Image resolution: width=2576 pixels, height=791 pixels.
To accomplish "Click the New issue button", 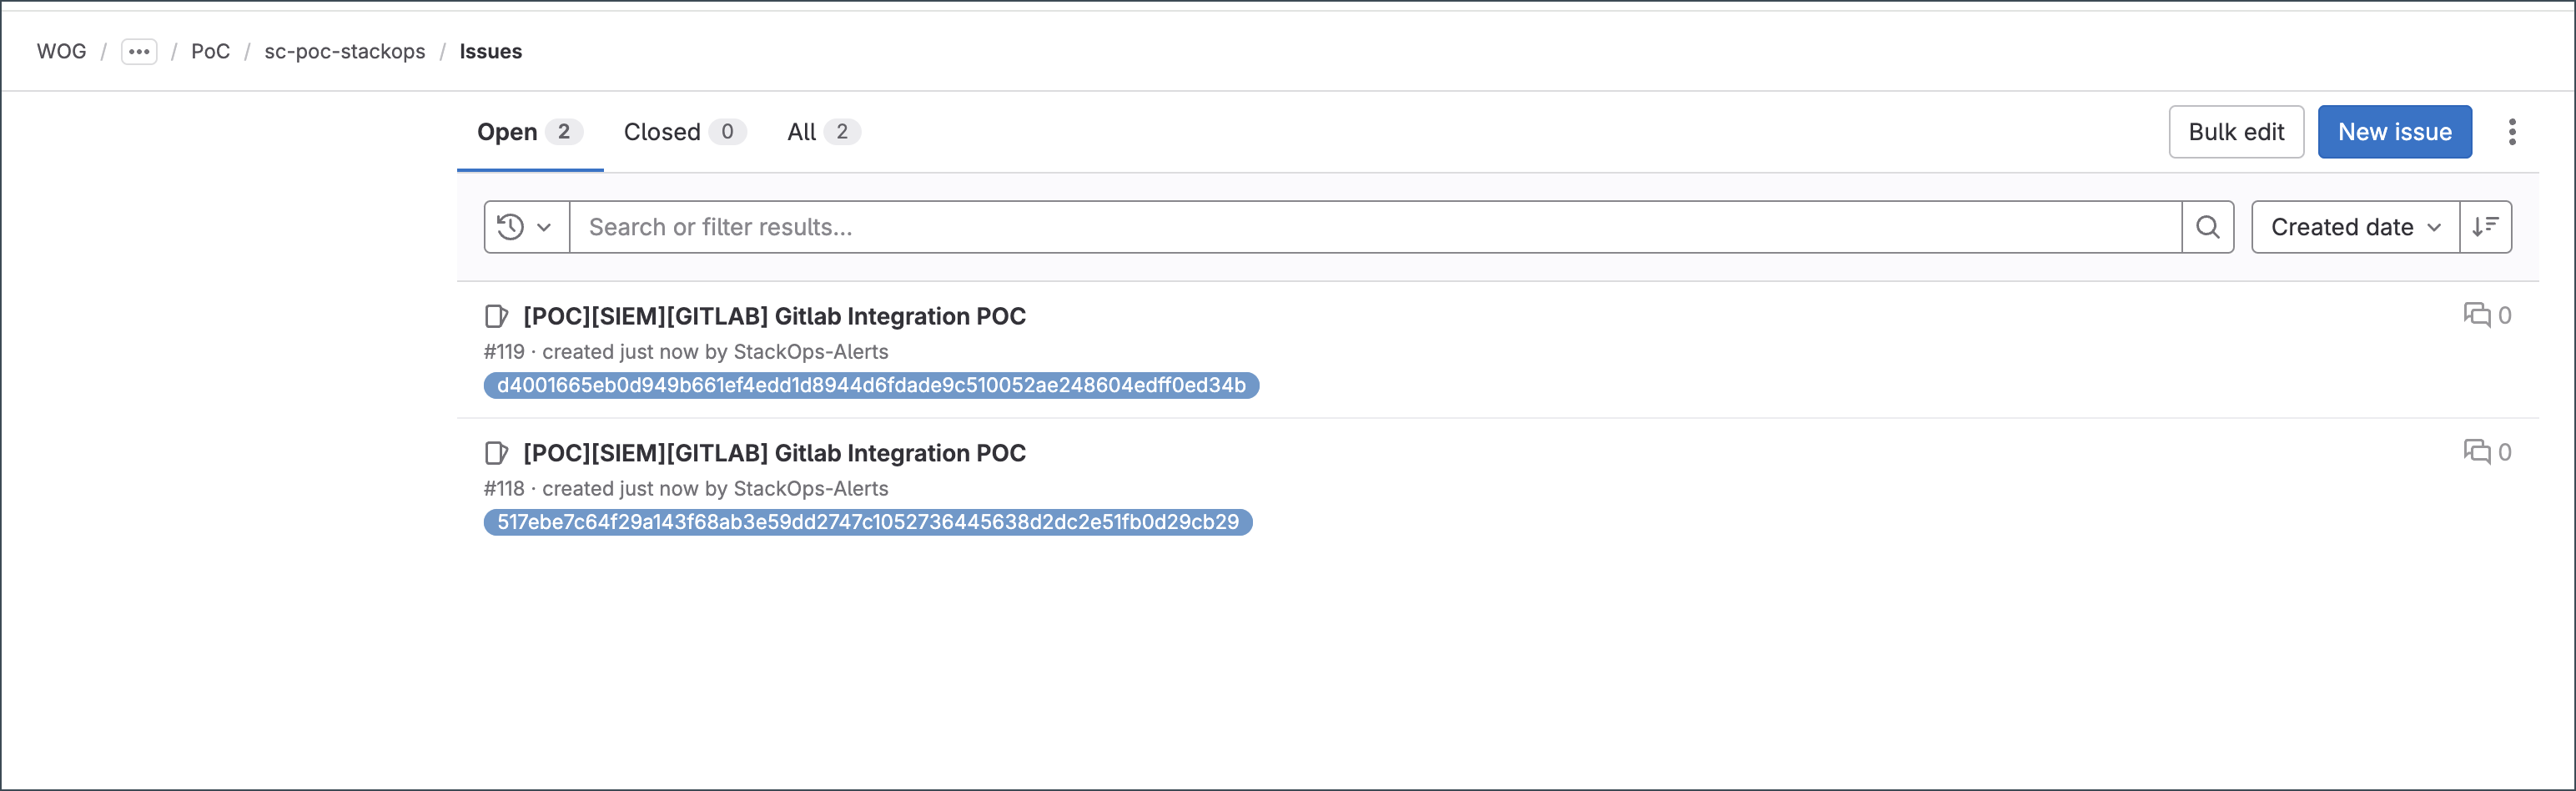I will point(2394,131).
